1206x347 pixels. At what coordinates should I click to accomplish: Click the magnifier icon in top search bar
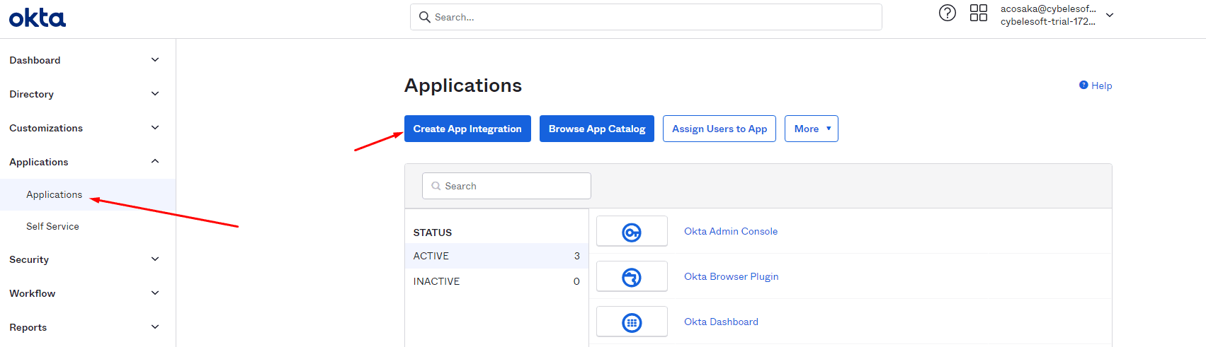[x=425, y=17]
